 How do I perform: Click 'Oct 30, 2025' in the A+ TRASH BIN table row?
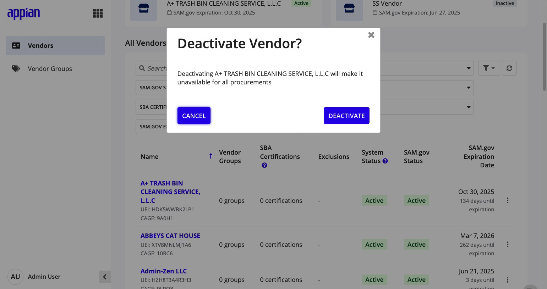(476, 191)
